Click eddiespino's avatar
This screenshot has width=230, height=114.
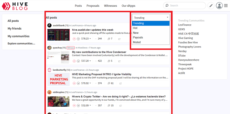pos(49,92)
